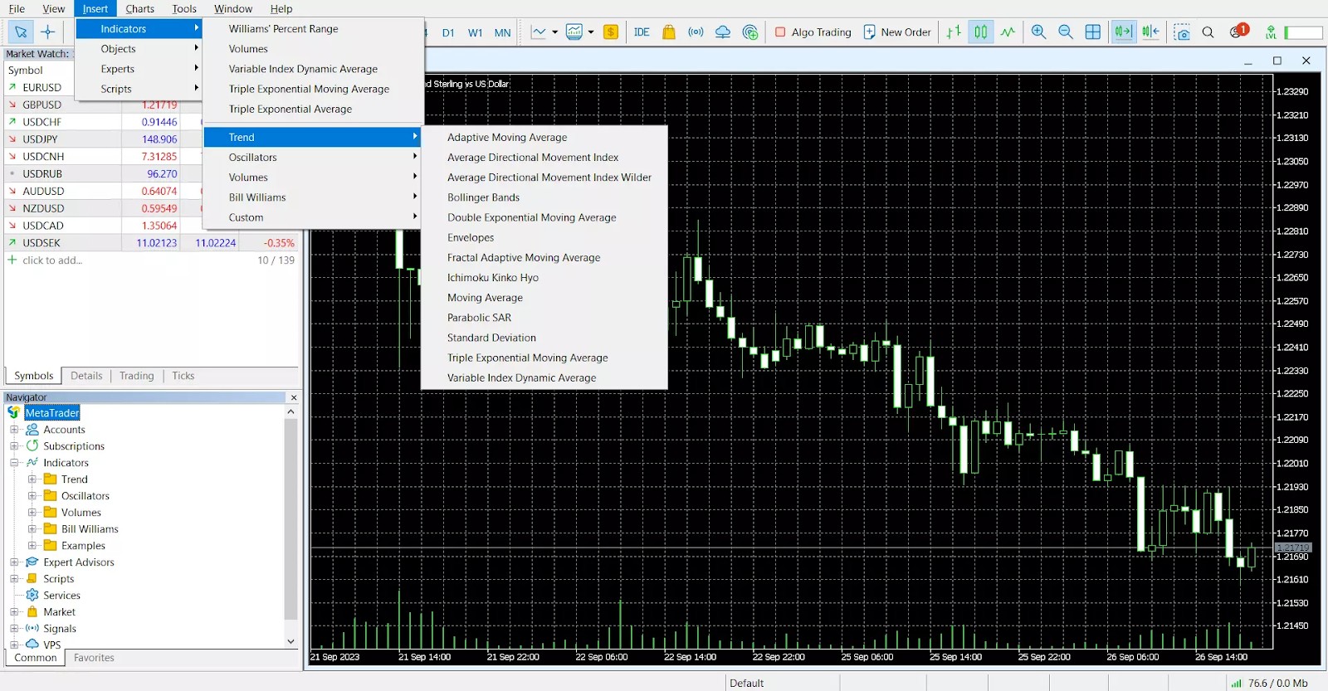Viewport: 1328px width, 691px height.
Task: Tile chart windows grid icon
Action: coord(1093,32)
